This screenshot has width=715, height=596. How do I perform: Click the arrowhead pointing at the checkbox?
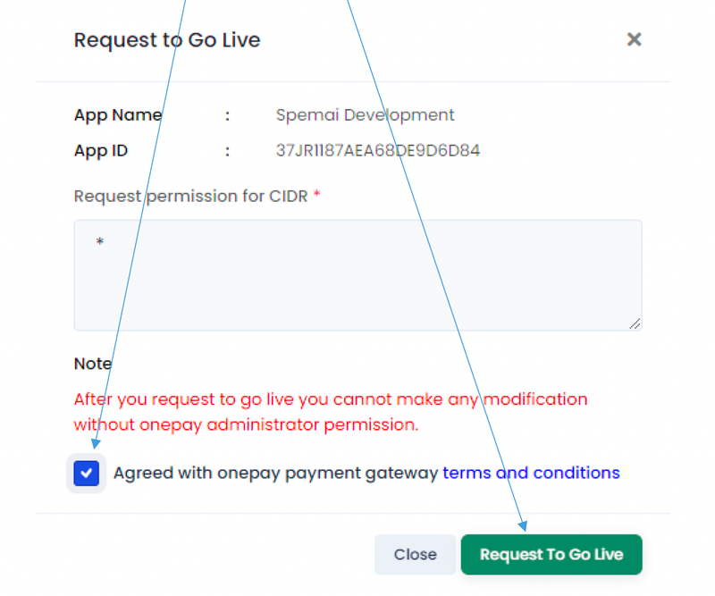tap(96, 444)
